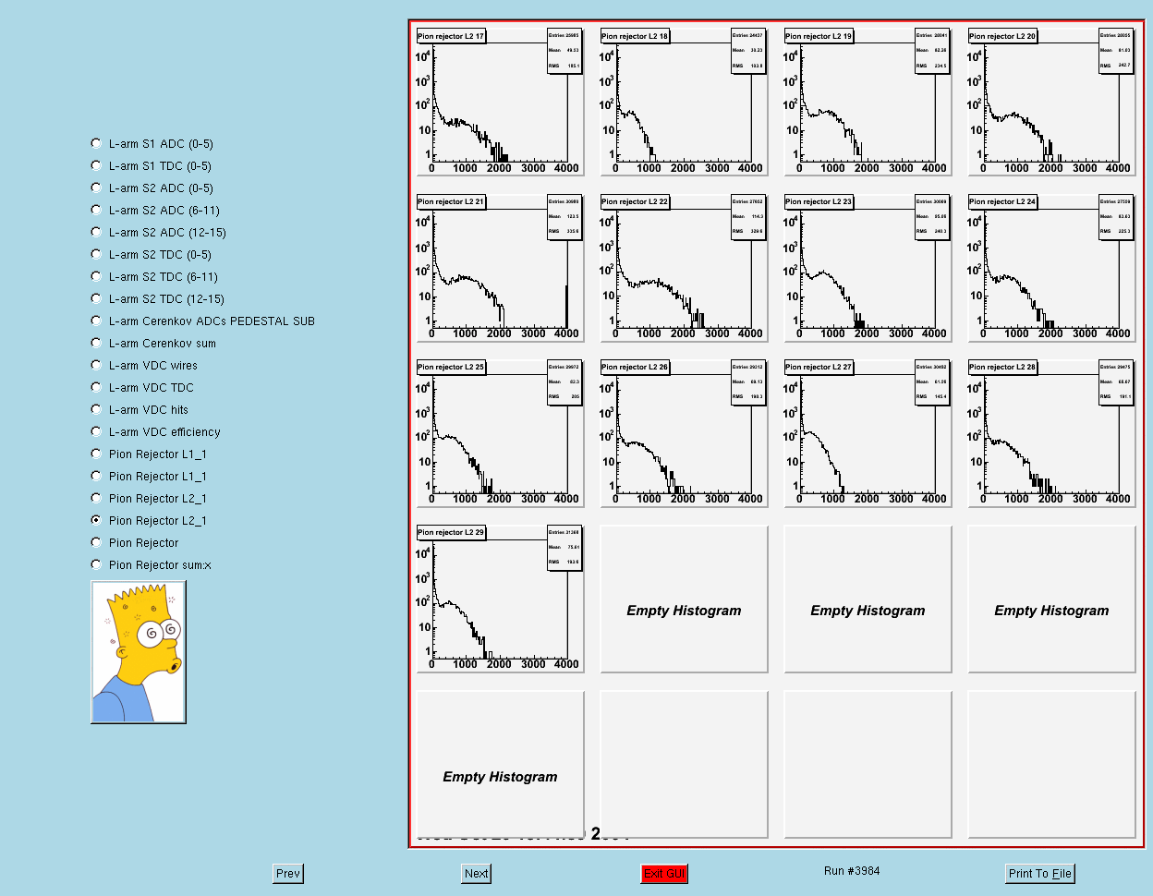The width and height of the screenshot is (1153, 896).
Task: Go to Next page of plots
Action: point(477,874)
